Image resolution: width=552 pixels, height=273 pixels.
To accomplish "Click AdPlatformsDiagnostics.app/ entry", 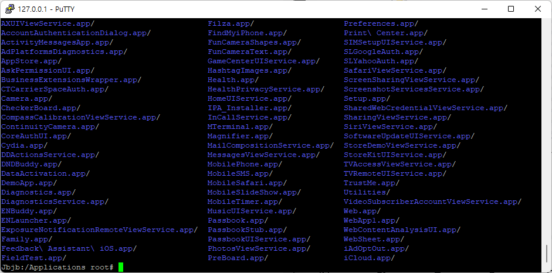I will tap(64, 52).
